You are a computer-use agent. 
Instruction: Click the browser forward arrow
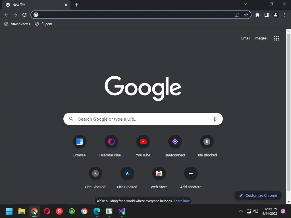[15, 15]
